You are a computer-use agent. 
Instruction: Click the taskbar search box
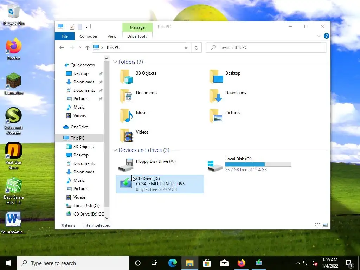pyautogui.click(x=73, y=263)
